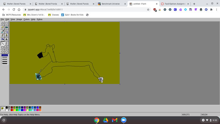
Task: Pick the white color swatch
Action: click(x=7, y=110)
